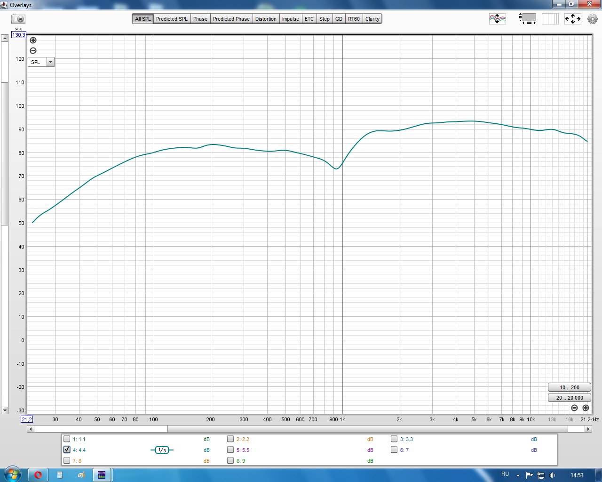Image resolution: width=602 pixels, height=482 pixels.
Task: Switch to the RT60 tab
Action: [354, 19]
